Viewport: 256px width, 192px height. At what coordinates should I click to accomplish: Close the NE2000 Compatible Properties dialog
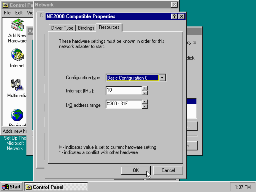click(x=182, y=16)
